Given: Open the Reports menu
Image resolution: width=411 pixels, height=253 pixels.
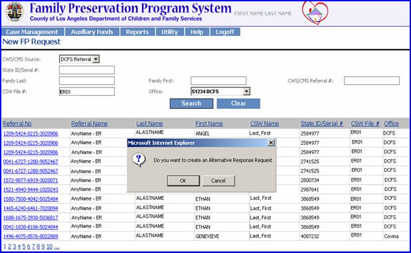Looking at the screenshot, I should [137, 32].
